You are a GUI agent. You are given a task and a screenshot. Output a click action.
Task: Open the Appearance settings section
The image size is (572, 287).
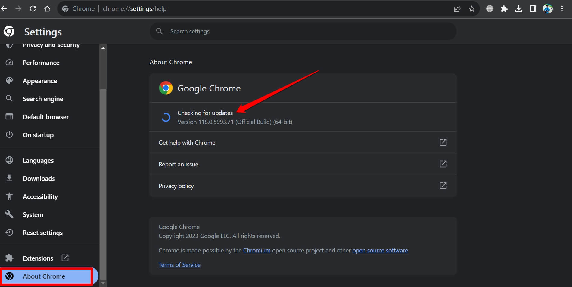[x=40, y=81]
